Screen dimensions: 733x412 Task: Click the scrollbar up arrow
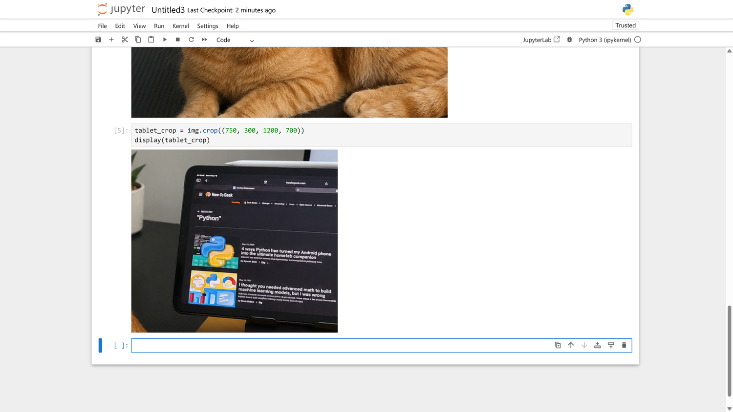click(x=730, y=51)
